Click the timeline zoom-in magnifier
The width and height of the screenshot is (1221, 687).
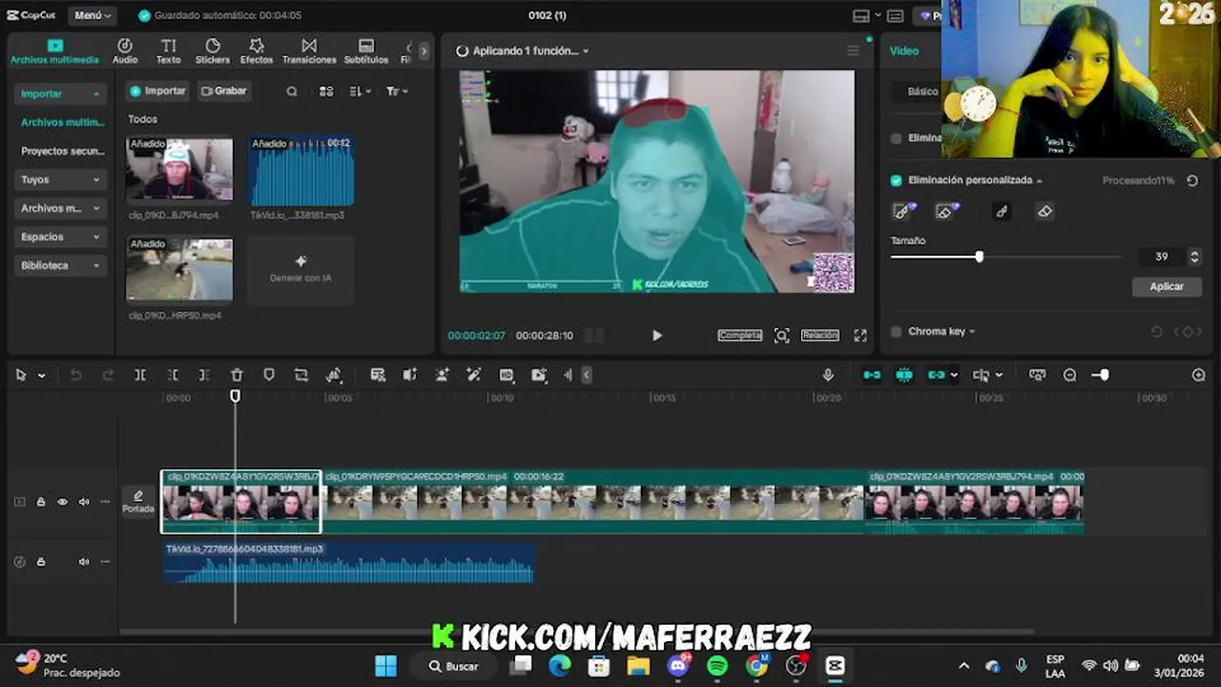click(1199, 375)
